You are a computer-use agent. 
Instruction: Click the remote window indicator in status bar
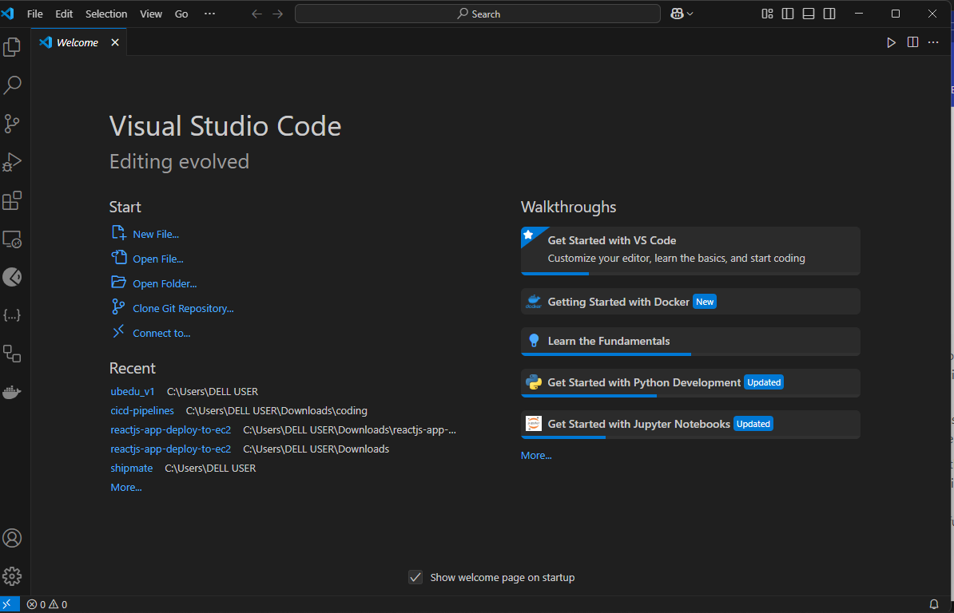tap(8, 604)
